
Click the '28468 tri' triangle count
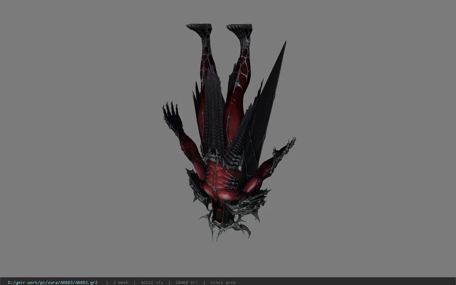tap(187, 283)
